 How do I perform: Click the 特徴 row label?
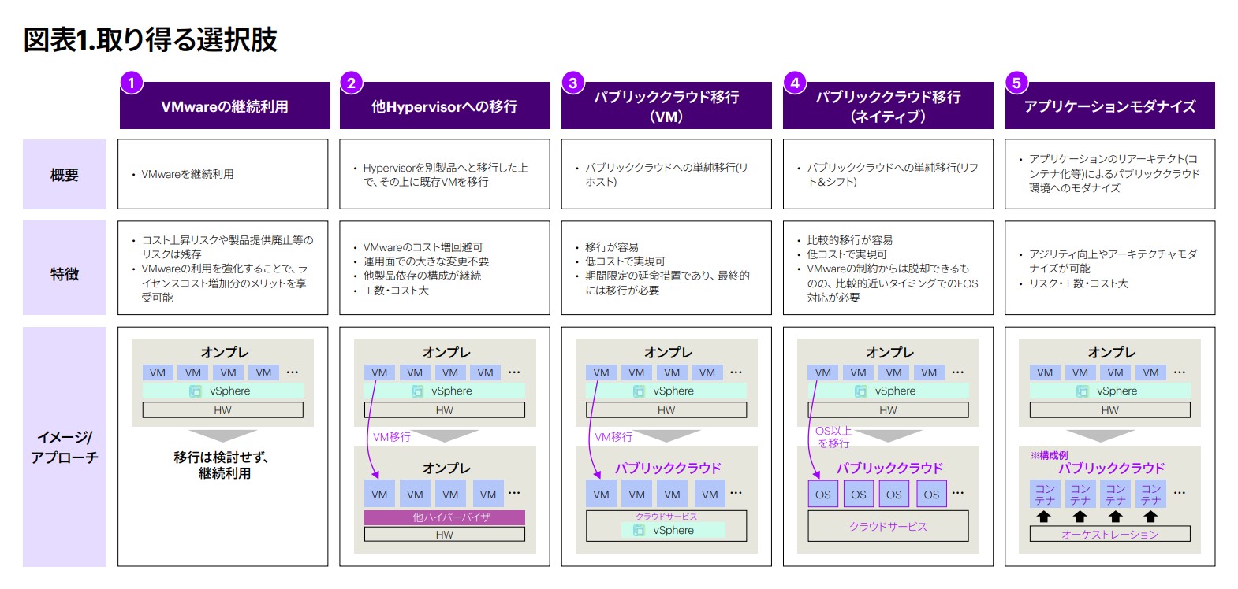point(65,274)
